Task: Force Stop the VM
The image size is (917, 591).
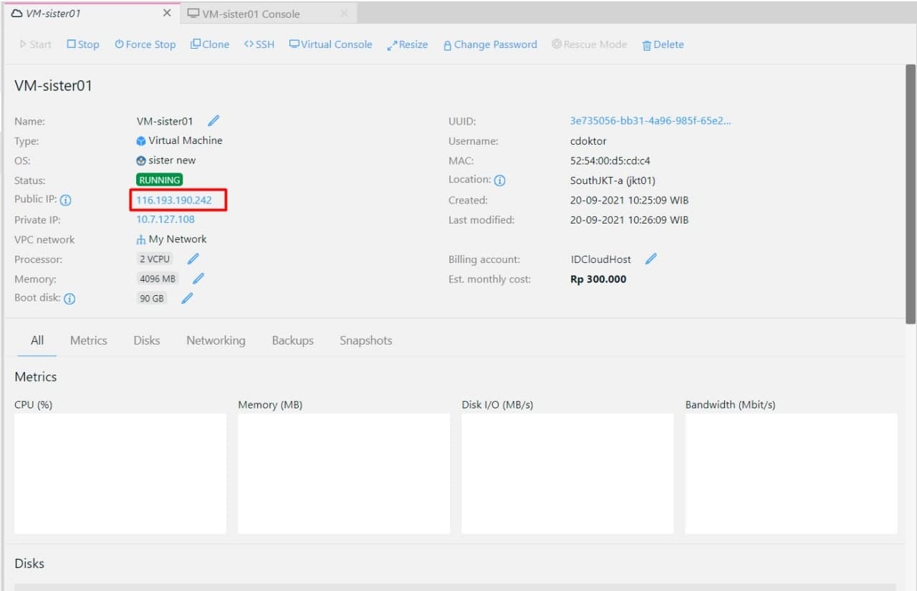Action: point(145,44)
